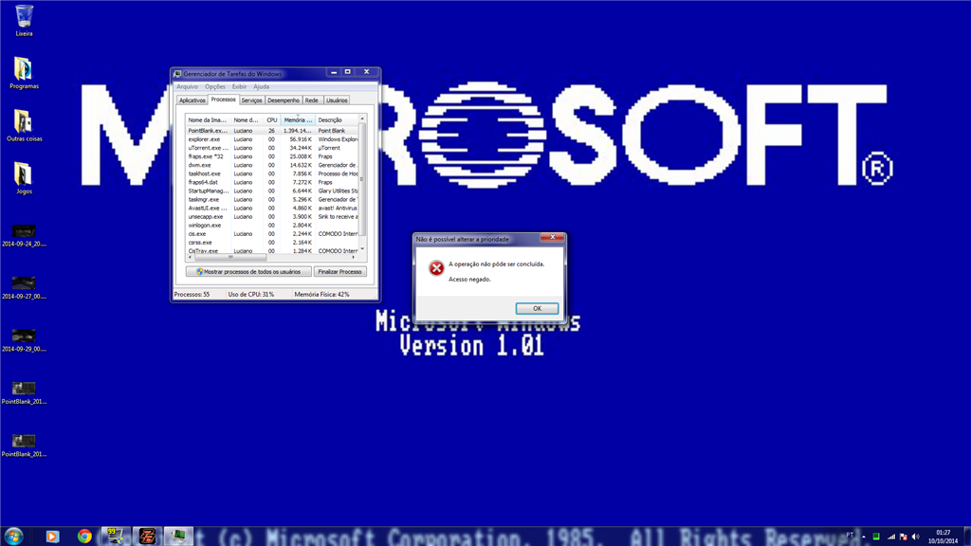
Task: Click the process list scroll-up arrow
Action: 362,118
